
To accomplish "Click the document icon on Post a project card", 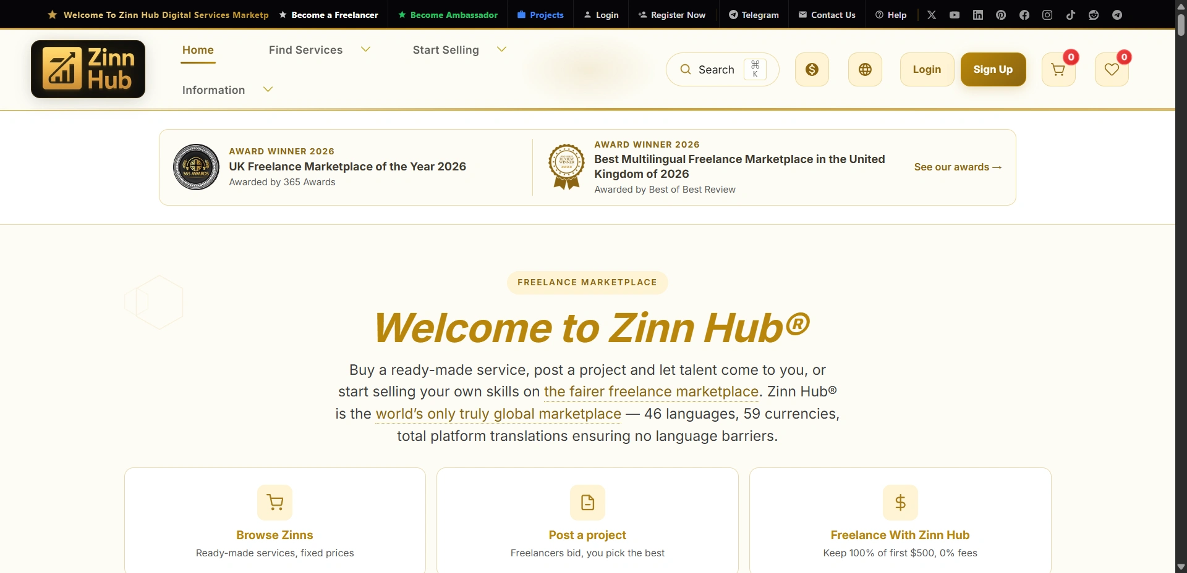I will [587, 503].
